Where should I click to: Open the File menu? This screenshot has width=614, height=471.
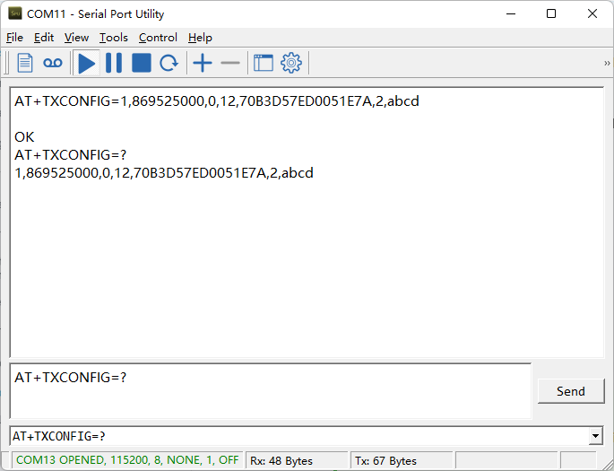(14, 38)
